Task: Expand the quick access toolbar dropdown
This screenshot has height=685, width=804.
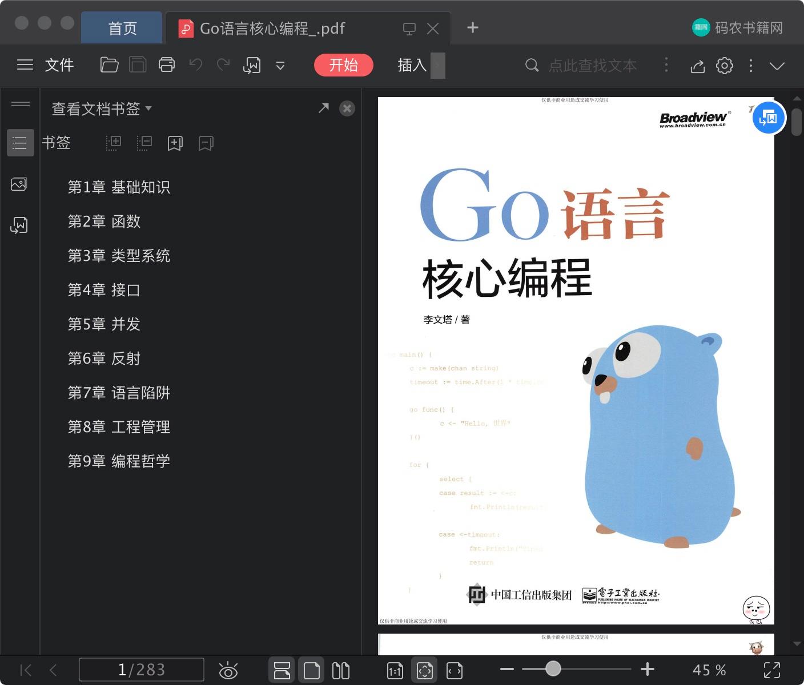Action: coord(280,66)
